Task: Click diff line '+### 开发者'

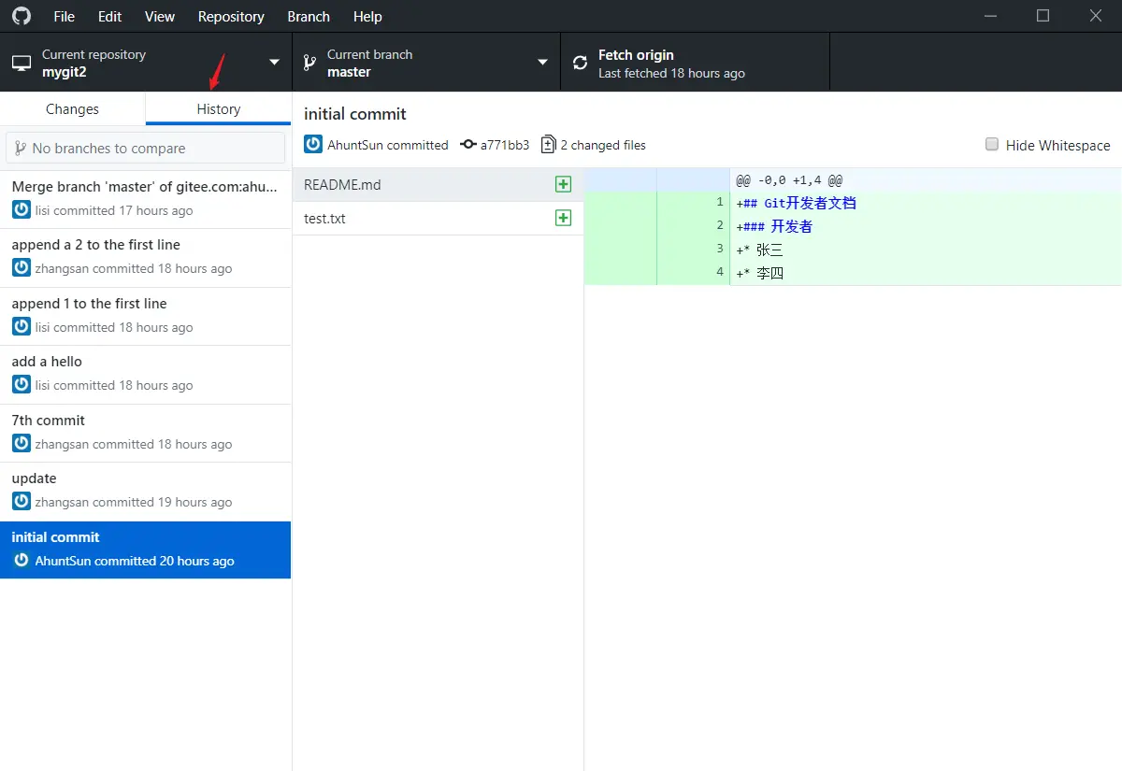Action: tap(774, 226)
